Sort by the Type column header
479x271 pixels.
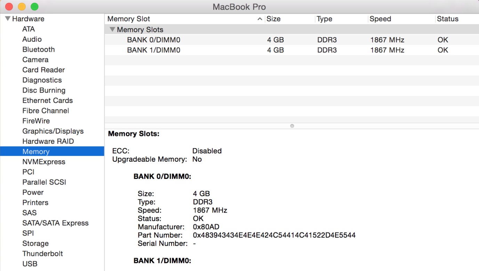pos(324,19)
